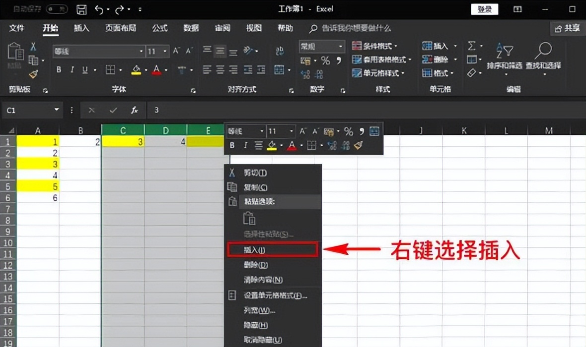This screenshot has height=347, width=586.
Task: Click 套用表格格式 (Format as Table) icon
Action: pos(380,59)
